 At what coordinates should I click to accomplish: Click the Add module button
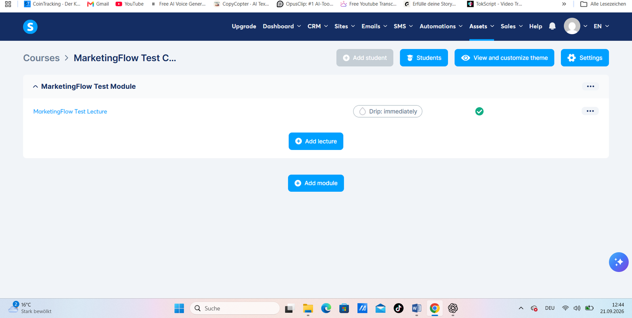(316, 183)
